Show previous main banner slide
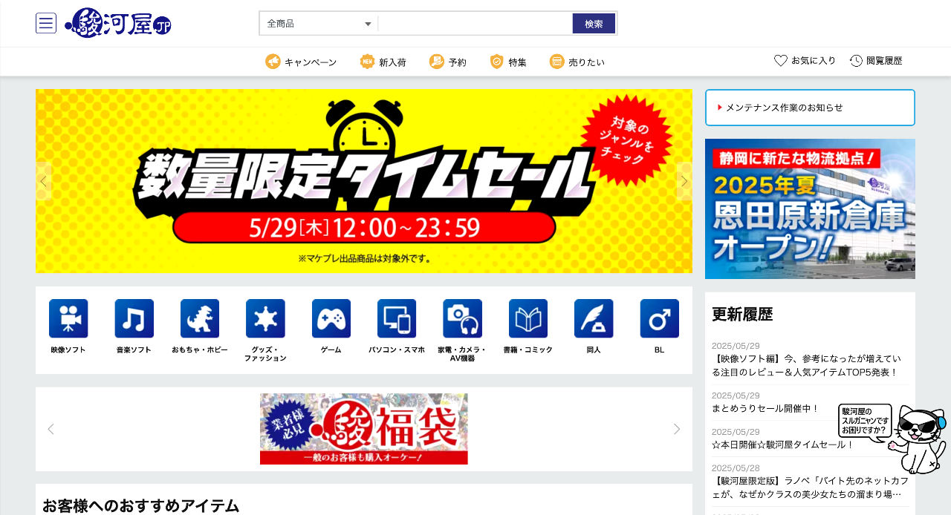This screenshot has width=951, height=515. (44, 180)
